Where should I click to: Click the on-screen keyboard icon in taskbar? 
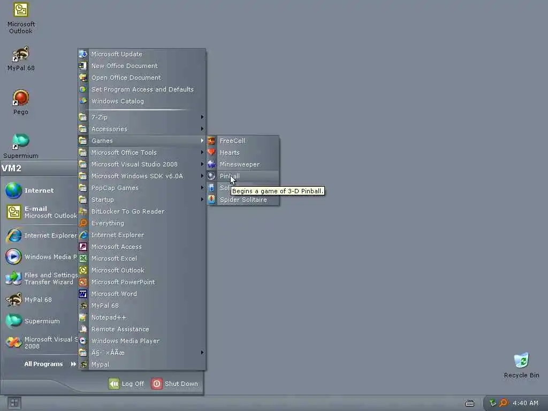point(470,404)
